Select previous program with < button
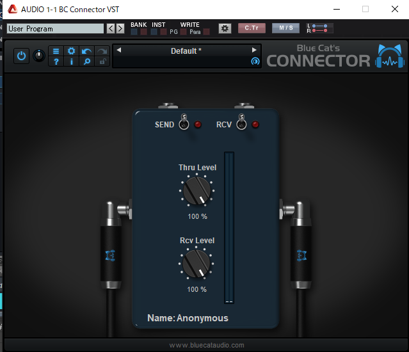This screenshot has width=409, height=352. pos(111,28)
